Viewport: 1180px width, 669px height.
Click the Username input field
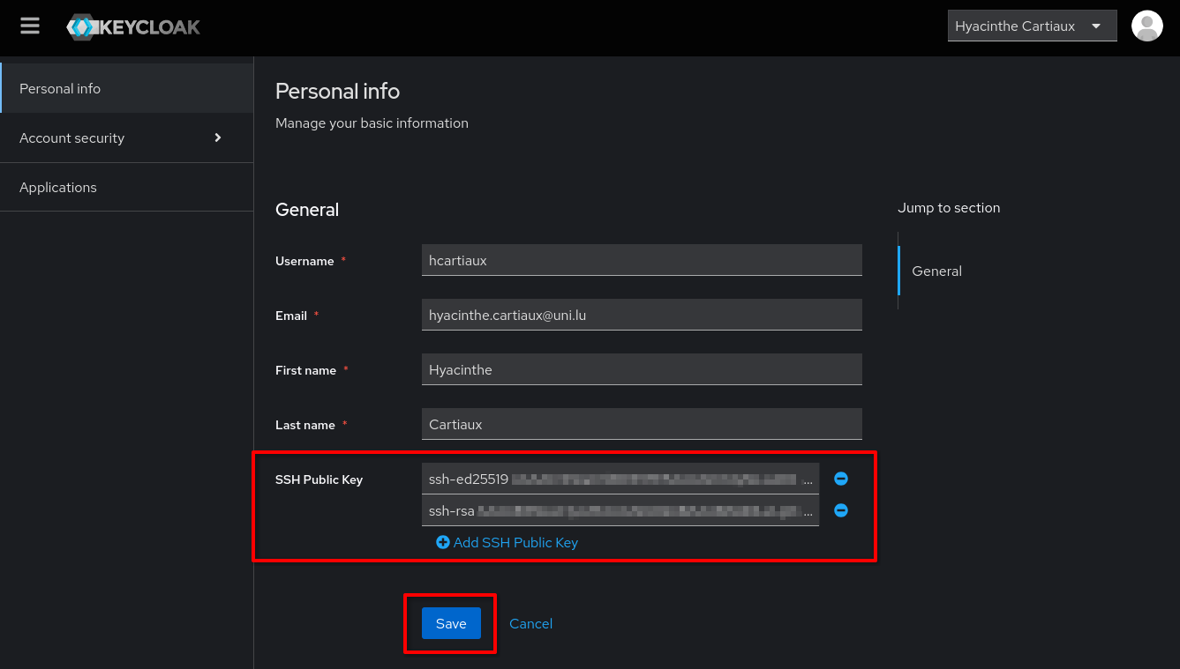click(x=642, y=260)
